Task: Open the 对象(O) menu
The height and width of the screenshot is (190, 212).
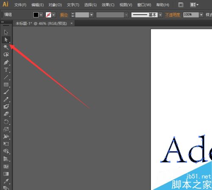Action: tap(55, 5)
